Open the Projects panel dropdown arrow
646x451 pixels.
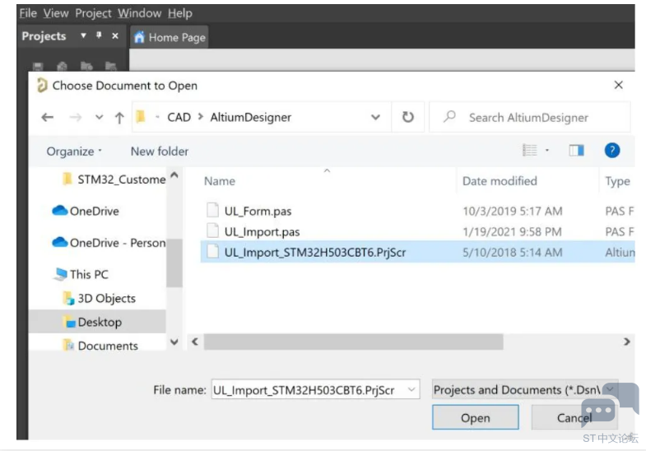point(83,36)
